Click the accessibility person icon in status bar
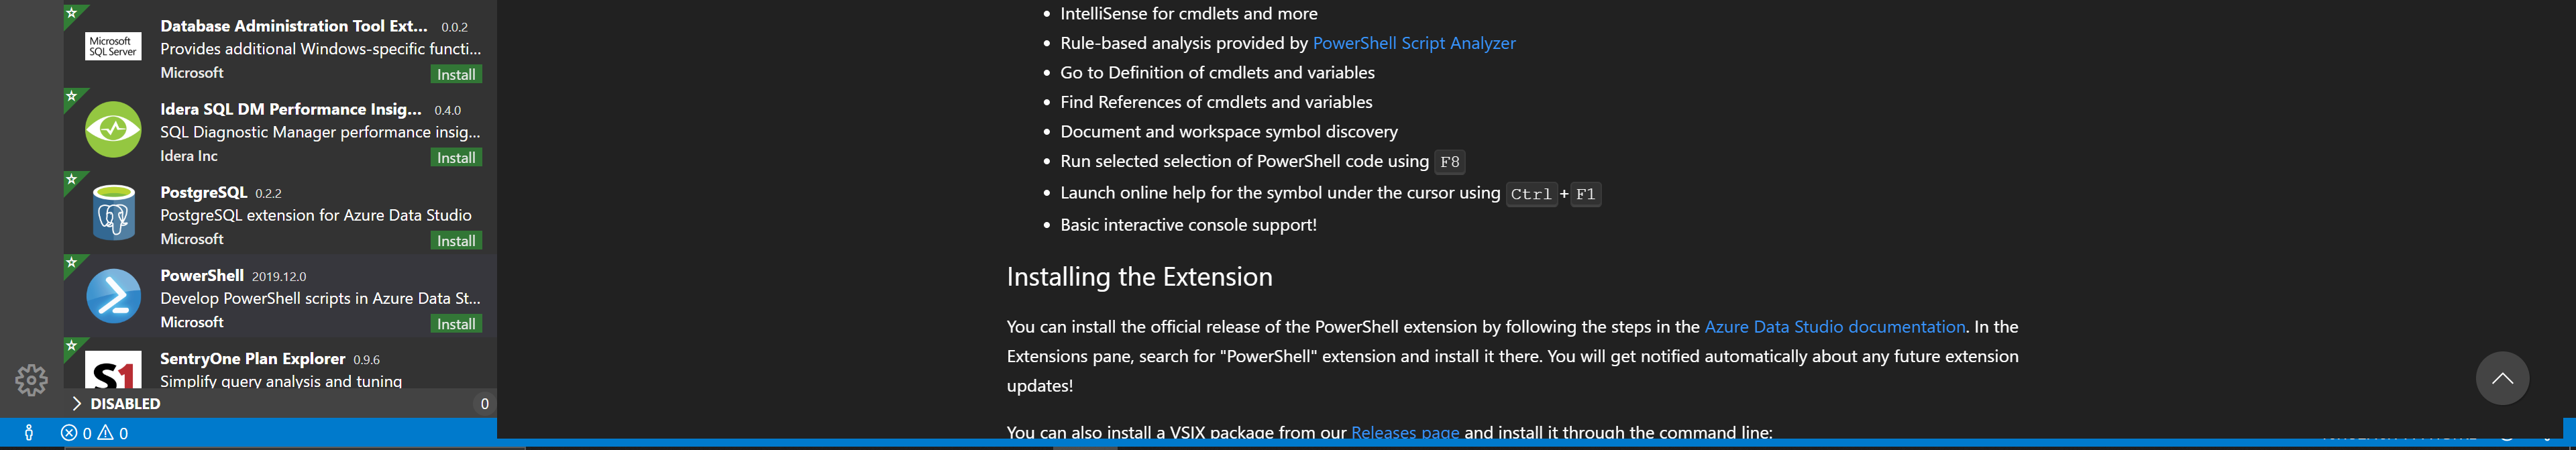Screen dimensions: 2576x450 click(28, 433)
